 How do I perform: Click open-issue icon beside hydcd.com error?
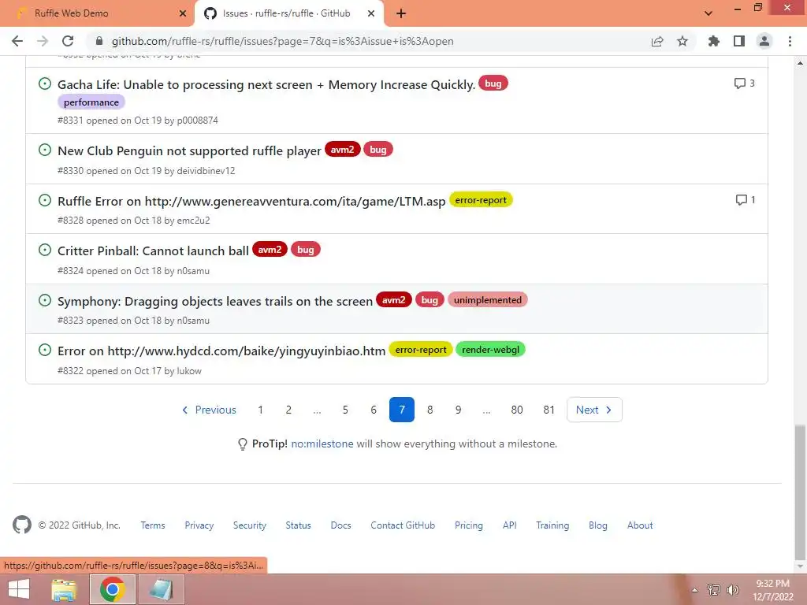pyautogui.click(x=45, y=350)
